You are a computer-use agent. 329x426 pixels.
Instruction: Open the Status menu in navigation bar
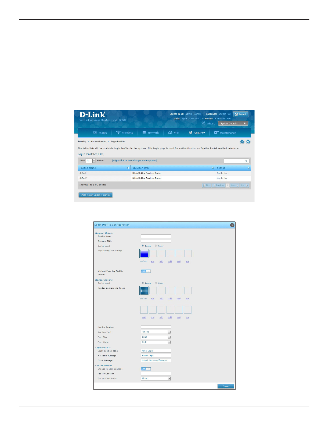coord(100,133)
